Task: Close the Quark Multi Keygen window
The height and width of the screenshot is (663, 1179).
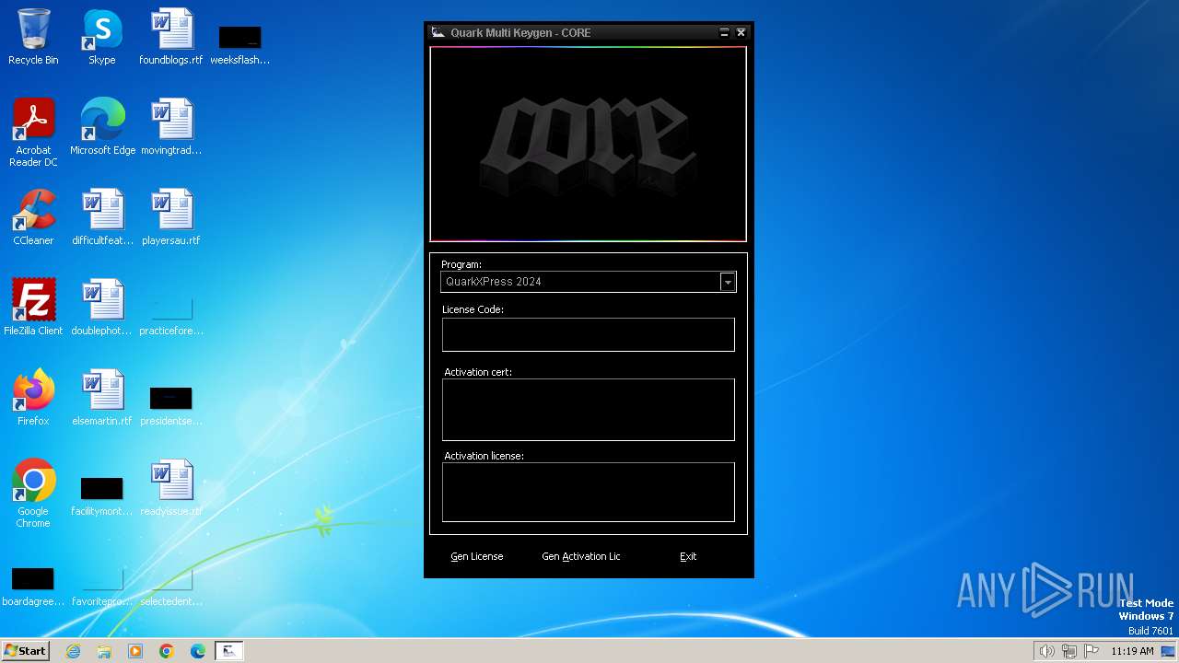Action: click(741, 32)
